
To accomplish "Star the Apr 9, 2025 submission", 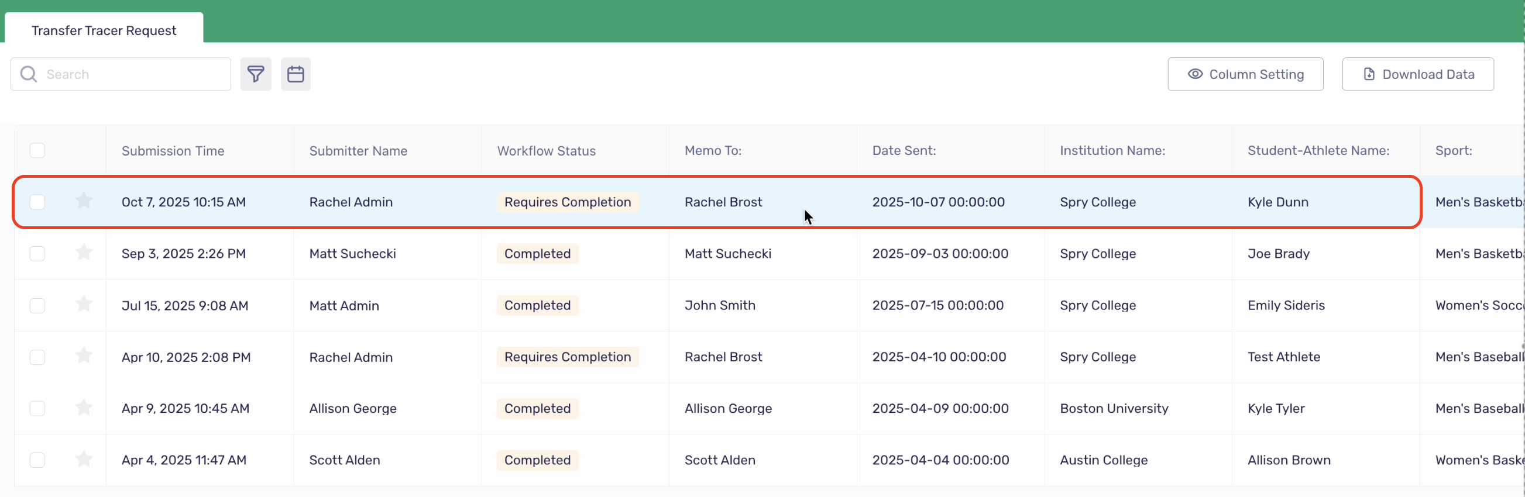I will tap(84, 408).
